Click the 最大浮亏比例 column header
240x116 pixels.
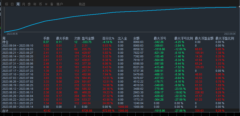click(184, 39)
